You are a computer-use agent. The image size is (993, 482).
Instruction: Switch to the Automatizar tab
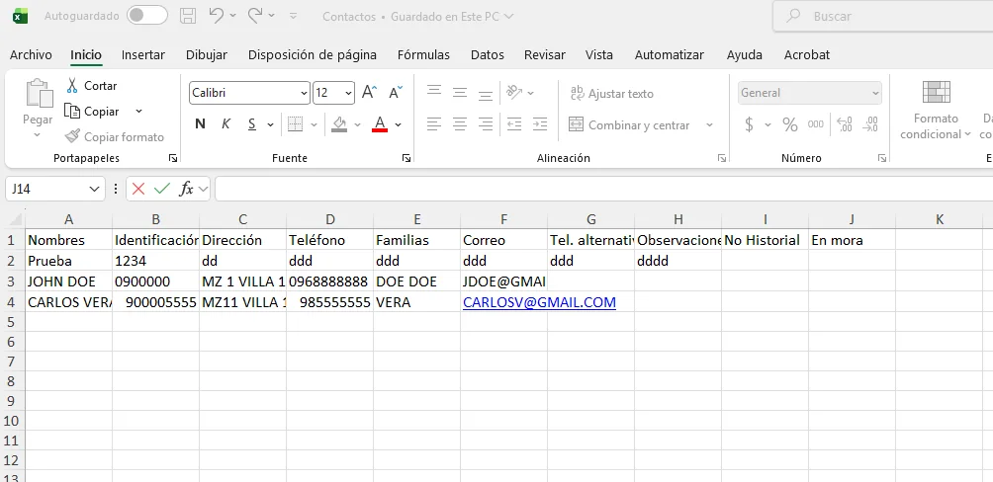[670, 55]
